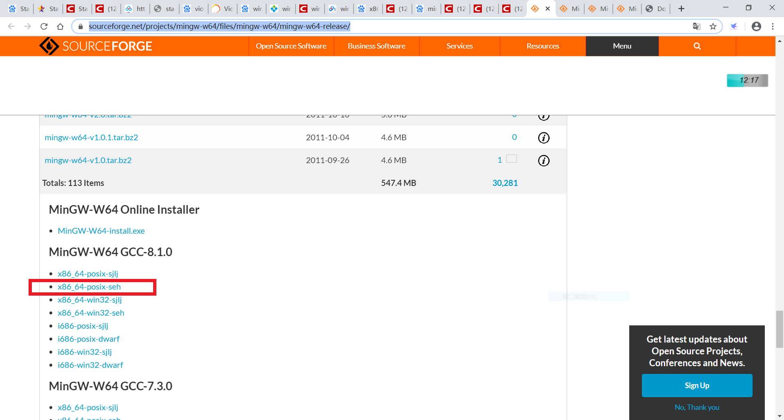Image resolution: width=784 pixels, height=420 pixels.
Task: Click the 'MinGW-W64 GCC-8.1.0' heading
Action: [x=111, y=252]
